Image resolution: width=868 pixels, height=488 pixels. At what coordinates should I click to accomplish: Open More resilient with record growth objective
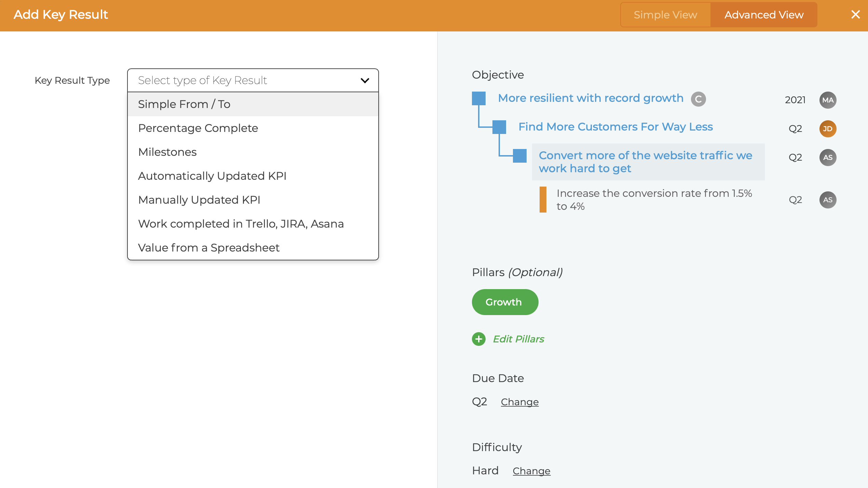pyautogui.click(x=591, y=98)
